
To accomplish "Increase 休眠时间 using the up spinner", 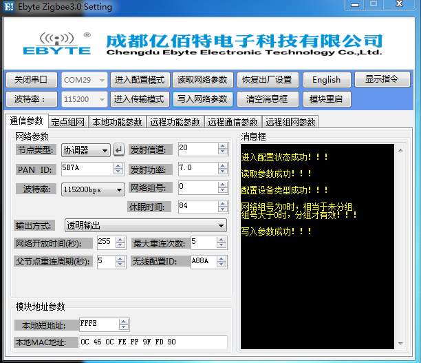I will (222, 203).
